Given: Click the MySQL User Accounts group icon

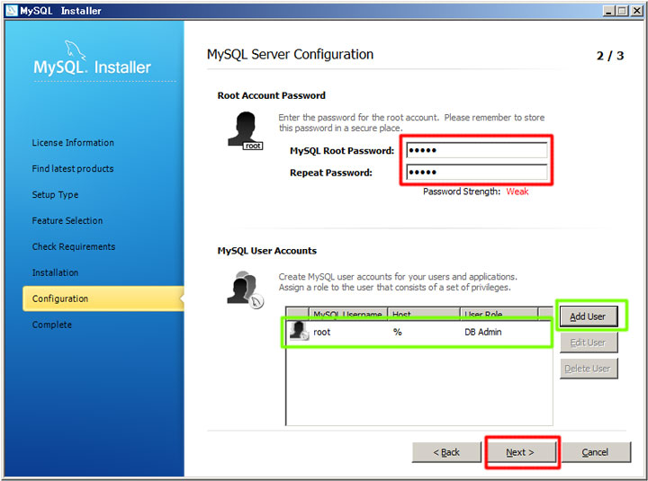Looking at the screenshot, I should pos(245,289).
